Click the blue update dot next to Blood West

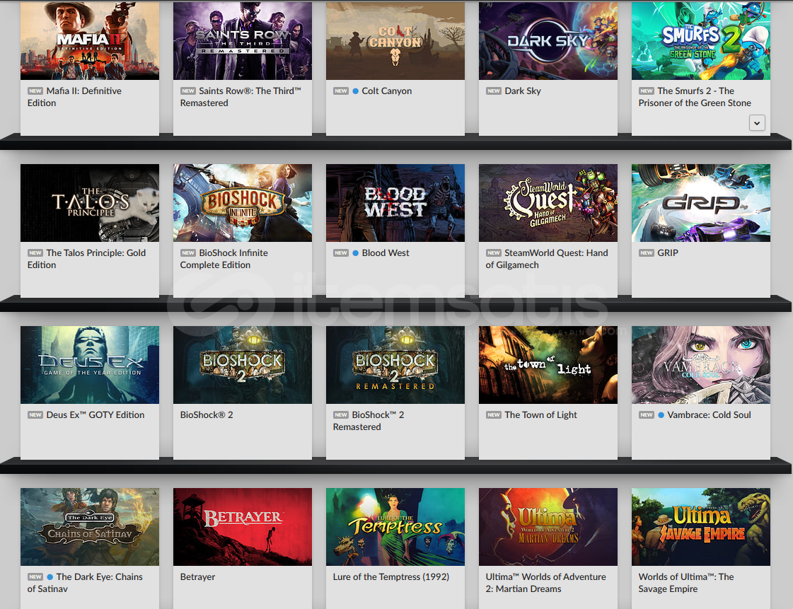pyautogui.click(x=356, y=253)
